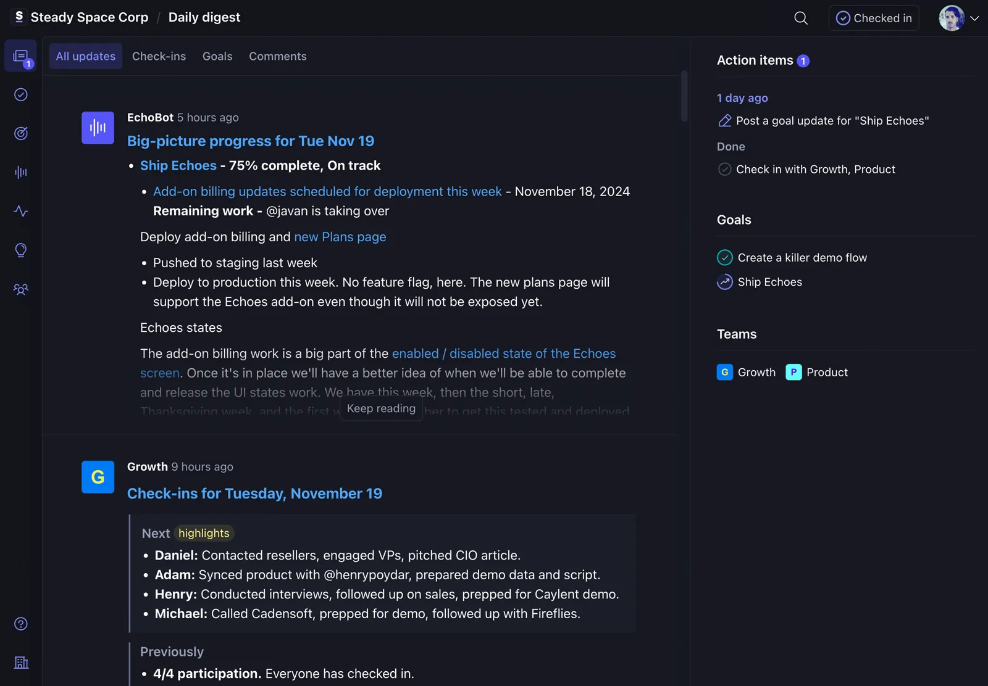The image size is (988, 686).
Task: Click the Keep reading button
Action: 380,408
